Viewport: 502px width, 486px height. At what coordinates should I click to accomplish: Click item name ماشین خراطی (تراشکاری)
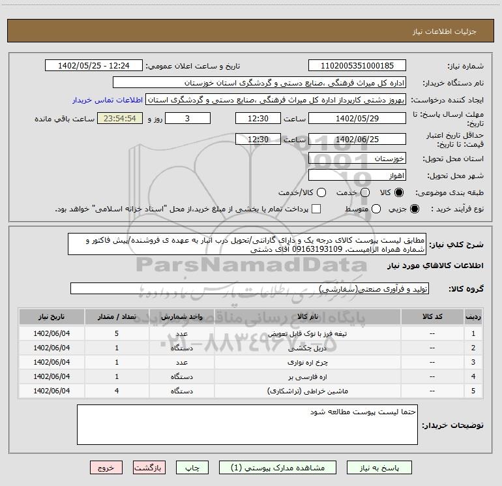click(307, 391)
